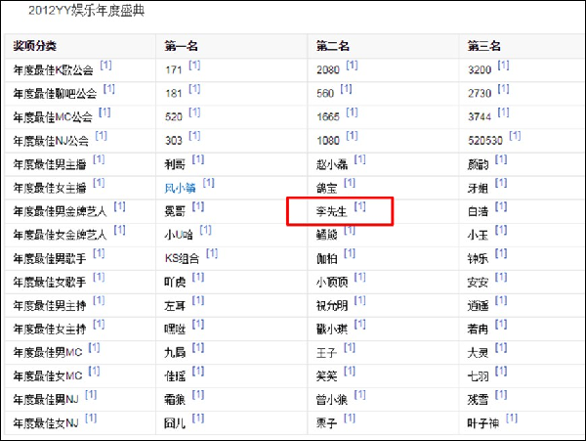Click the name 伽柏
Screen dimensions: 586x441
point(326,258)
